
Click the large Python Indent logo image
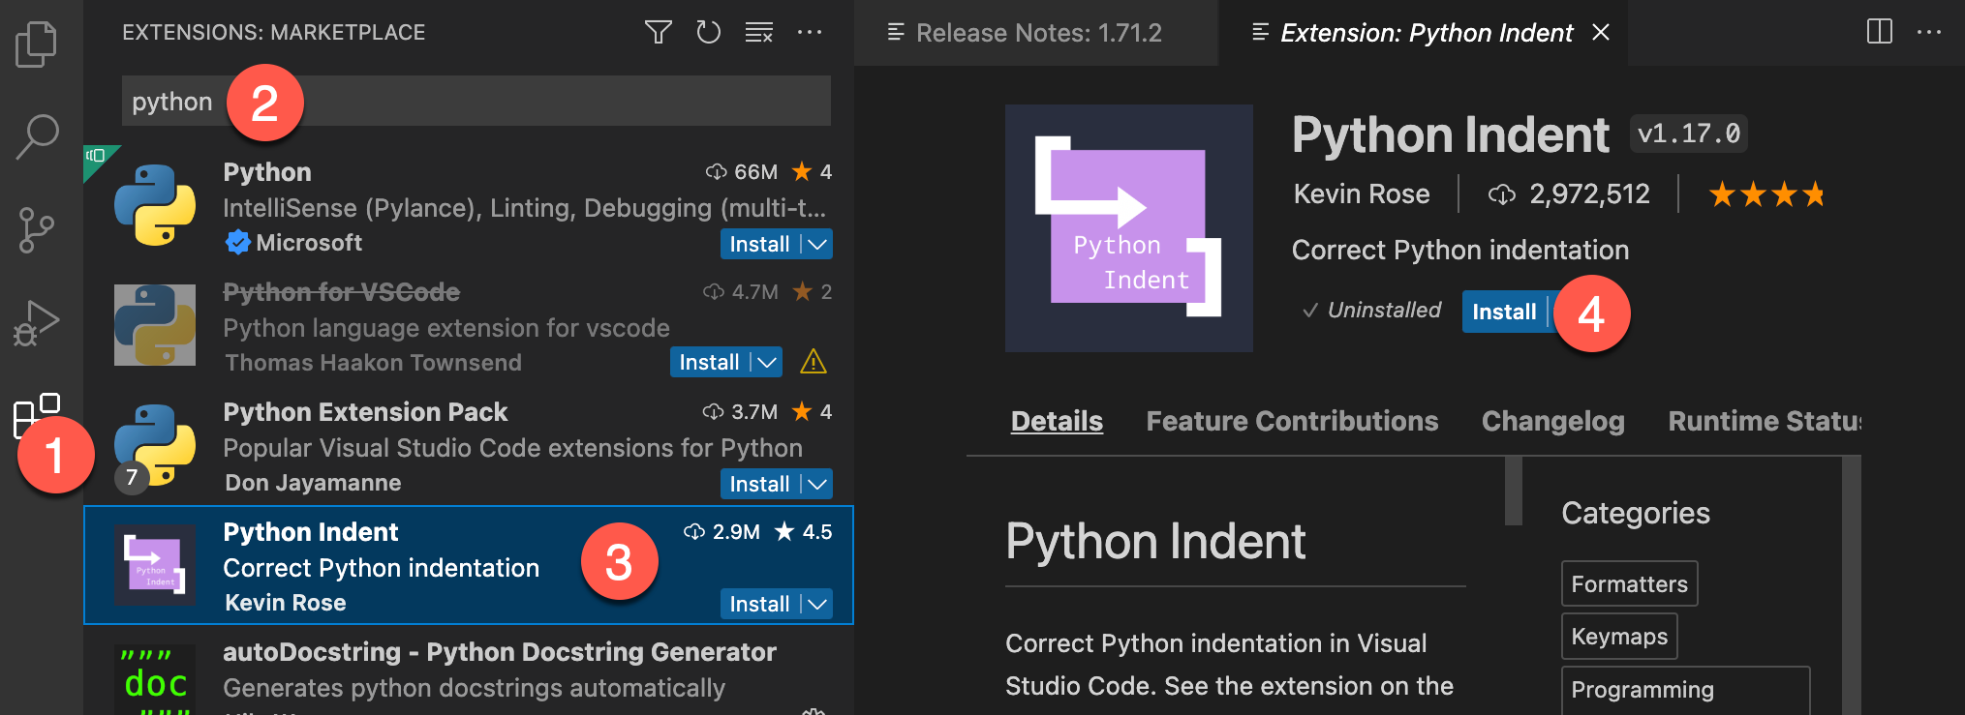1129,228
